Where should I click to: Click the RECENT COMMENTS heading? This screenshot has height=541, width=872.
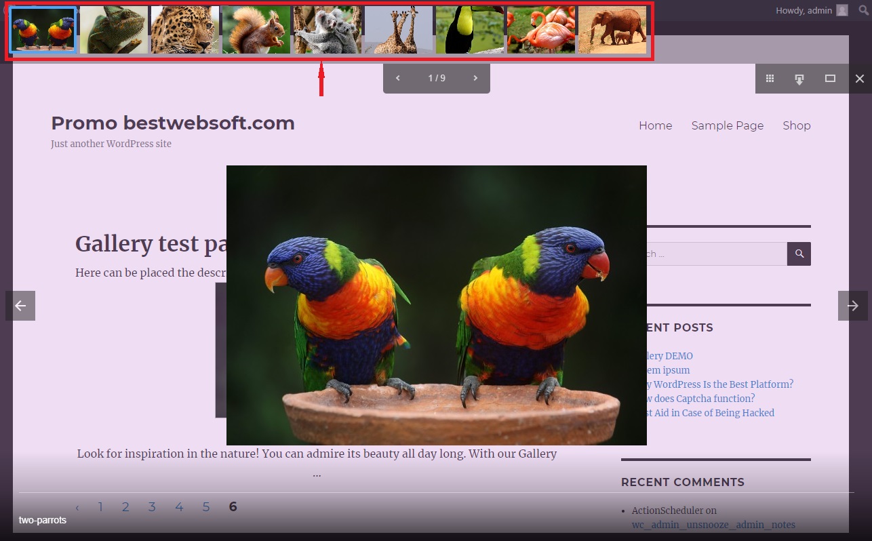click(x=683, y=482)
